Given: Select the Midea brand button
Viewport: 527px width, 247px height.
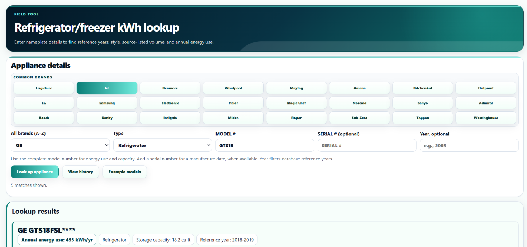Looking at the screenshot, I should pos(233,118).
